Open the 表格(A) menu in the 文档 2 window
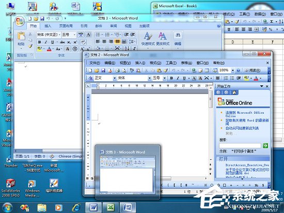The height and width of the screenshot is (213, 284). [x=186, y=63]
